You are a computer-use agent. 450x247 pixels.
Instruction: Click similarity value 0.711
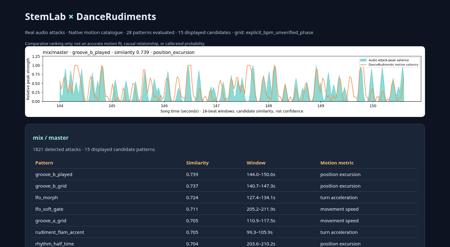(192, 209)
